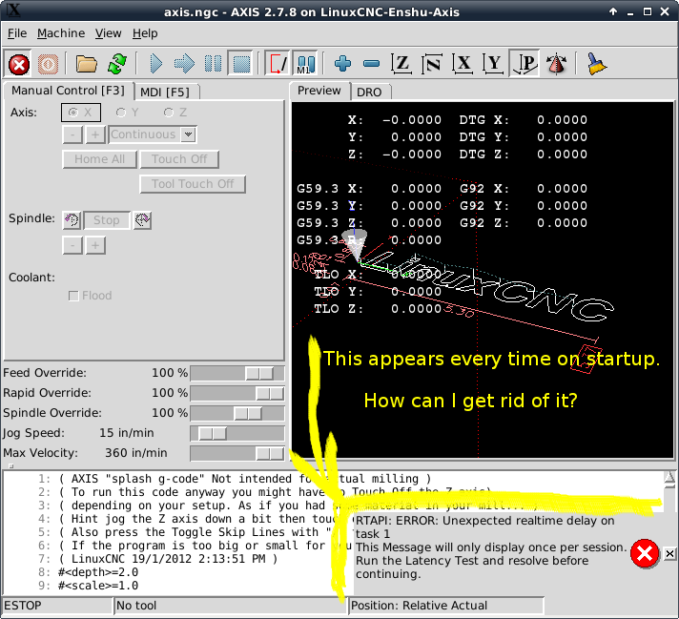Screen dimensions: 679x619
Task: Open the Continuous jog increment dropdown
Action: [153, 134]
